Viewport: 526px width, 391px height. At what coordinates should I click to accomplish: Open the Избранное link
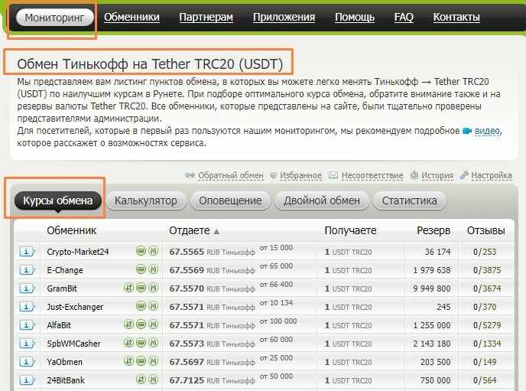coord(300,175)
